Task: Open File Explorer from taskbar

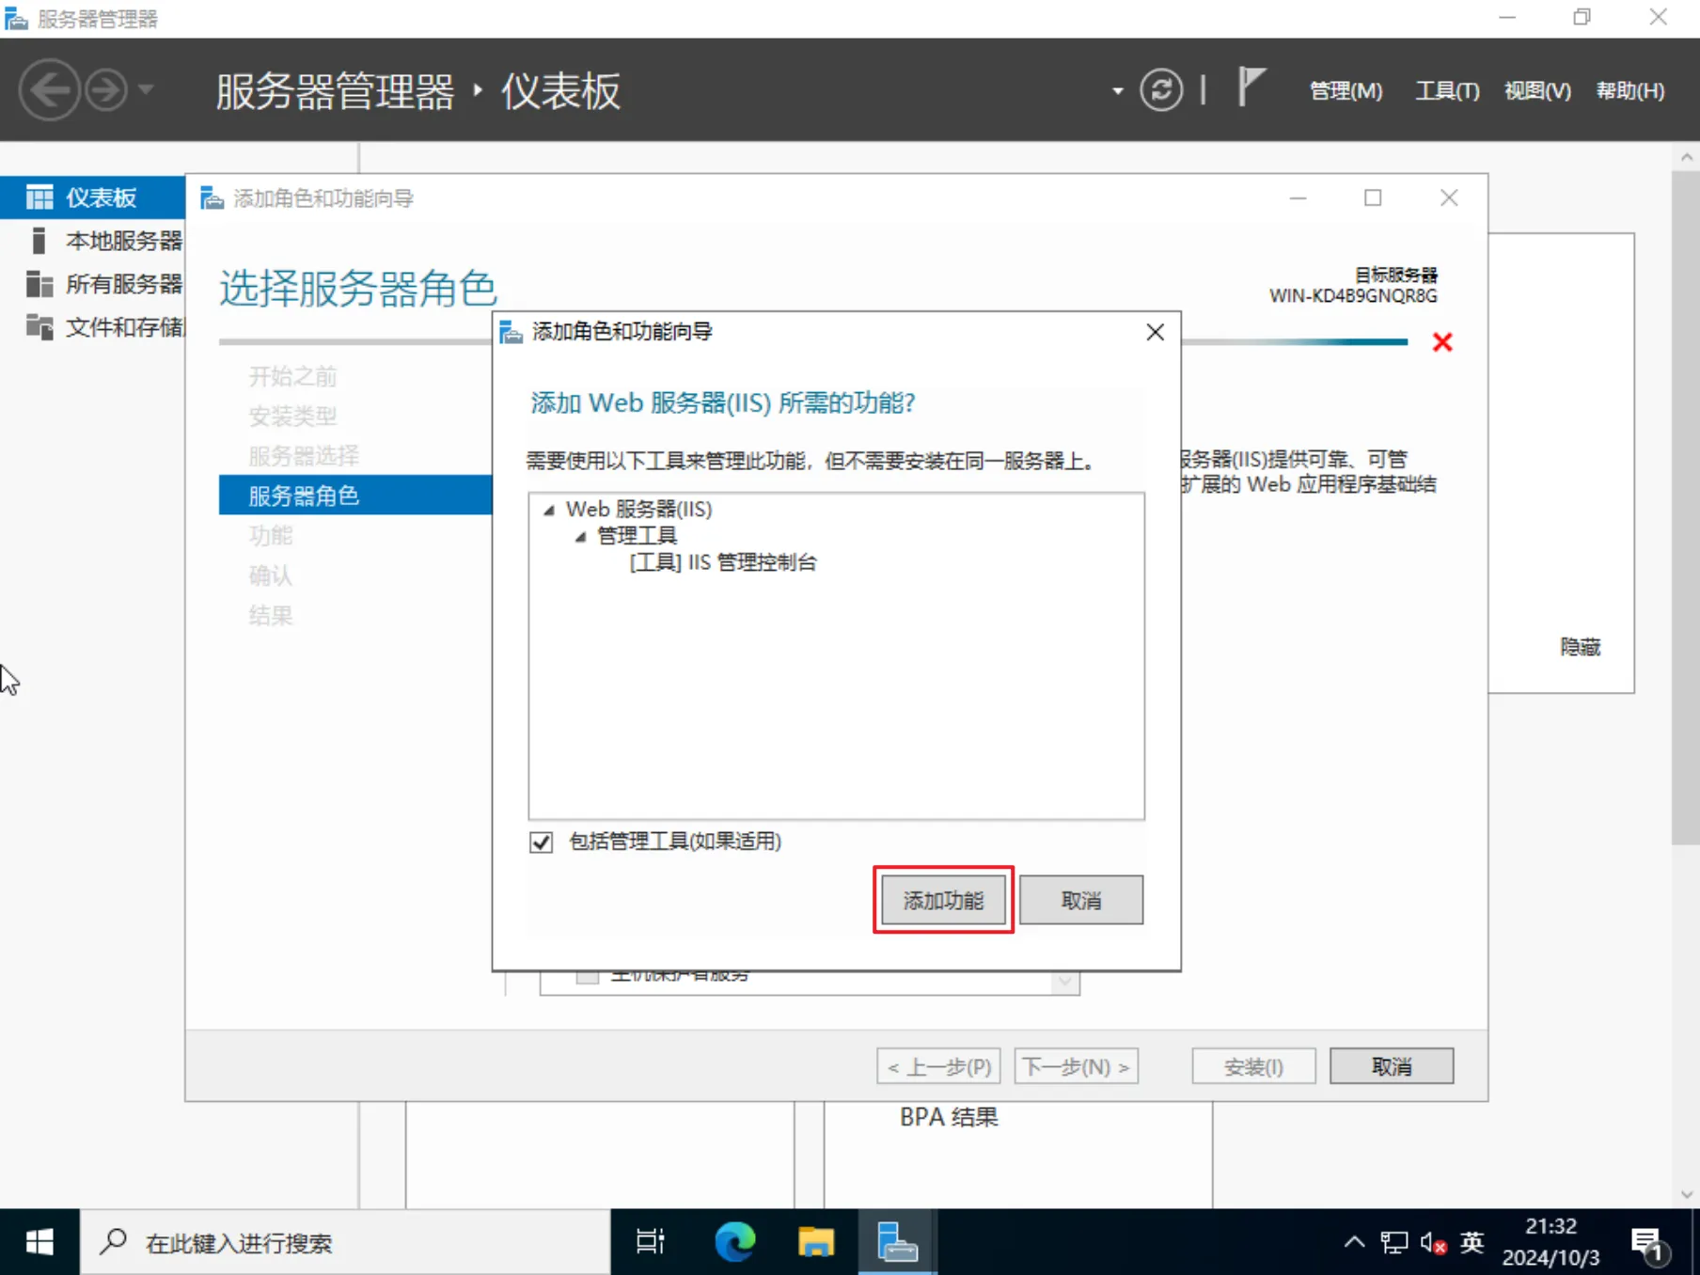Action: click(x=816, y=1242)
